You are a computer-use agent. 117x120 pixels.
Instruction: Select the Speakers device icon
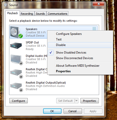(16, 32)
